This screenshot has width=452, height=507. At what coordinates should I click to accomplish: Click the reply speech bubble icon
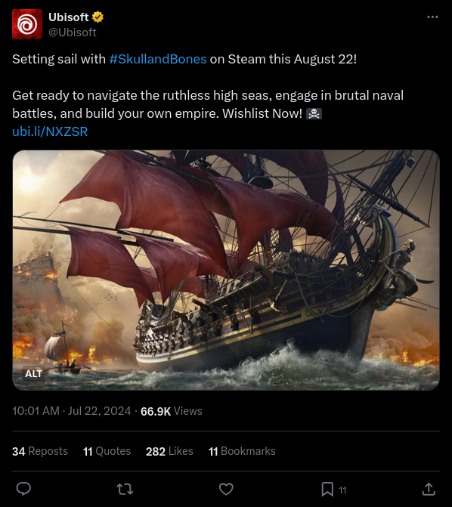coord(23,489)
